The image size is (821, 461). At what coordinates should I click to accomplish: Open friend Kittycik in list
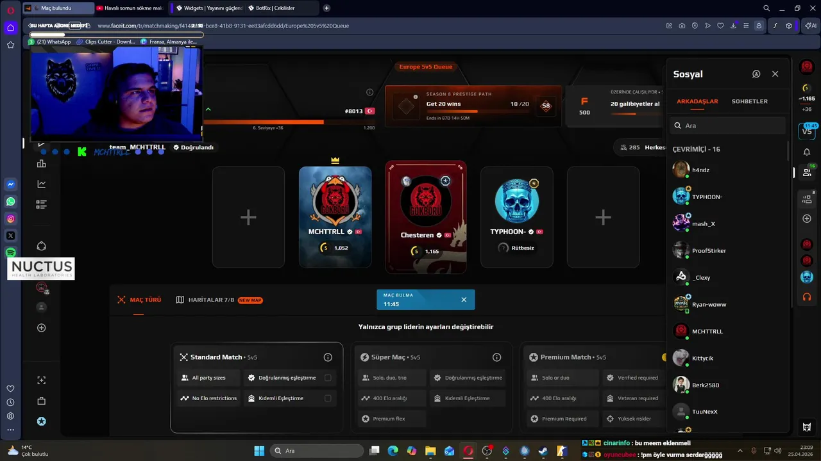click(x=727, y=358)
